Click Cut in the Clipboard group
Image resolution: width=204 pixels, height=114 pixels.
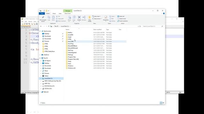pos(58,16)
